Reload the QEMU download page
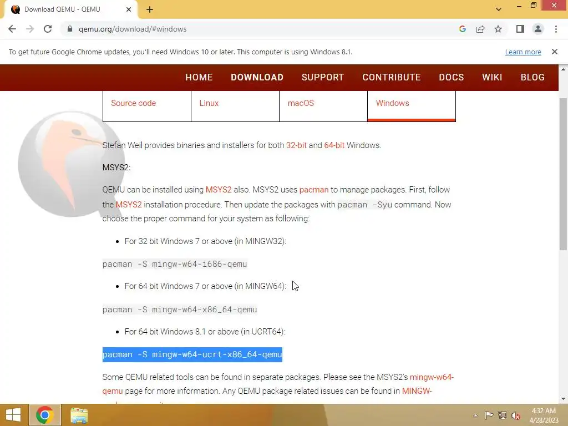 click(x=48, y=29)
